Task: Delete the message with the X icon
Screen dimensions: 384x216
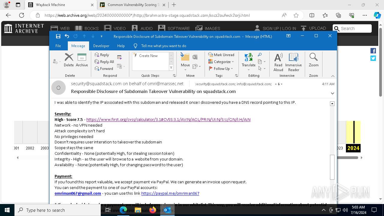Action: pos(69,60)
